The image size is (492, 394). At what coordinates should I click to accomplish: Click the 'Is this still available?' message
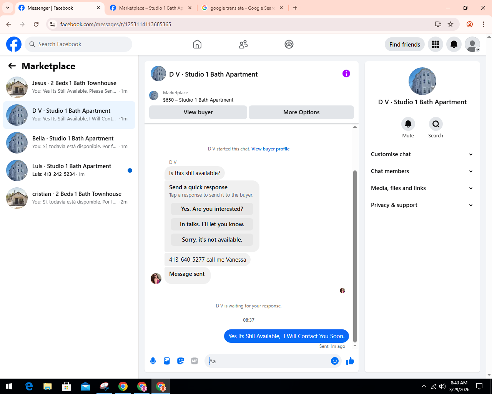tap(194, 173)
